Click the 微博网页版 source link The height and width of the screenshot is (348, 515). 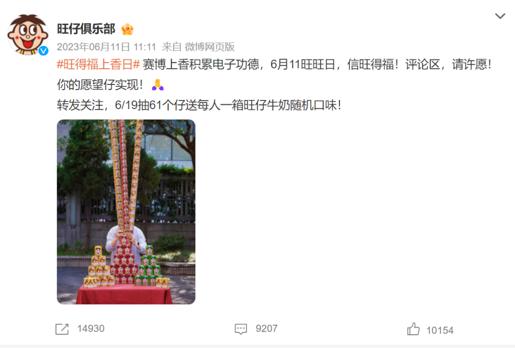pyautogui.click(x=209, y=47)
